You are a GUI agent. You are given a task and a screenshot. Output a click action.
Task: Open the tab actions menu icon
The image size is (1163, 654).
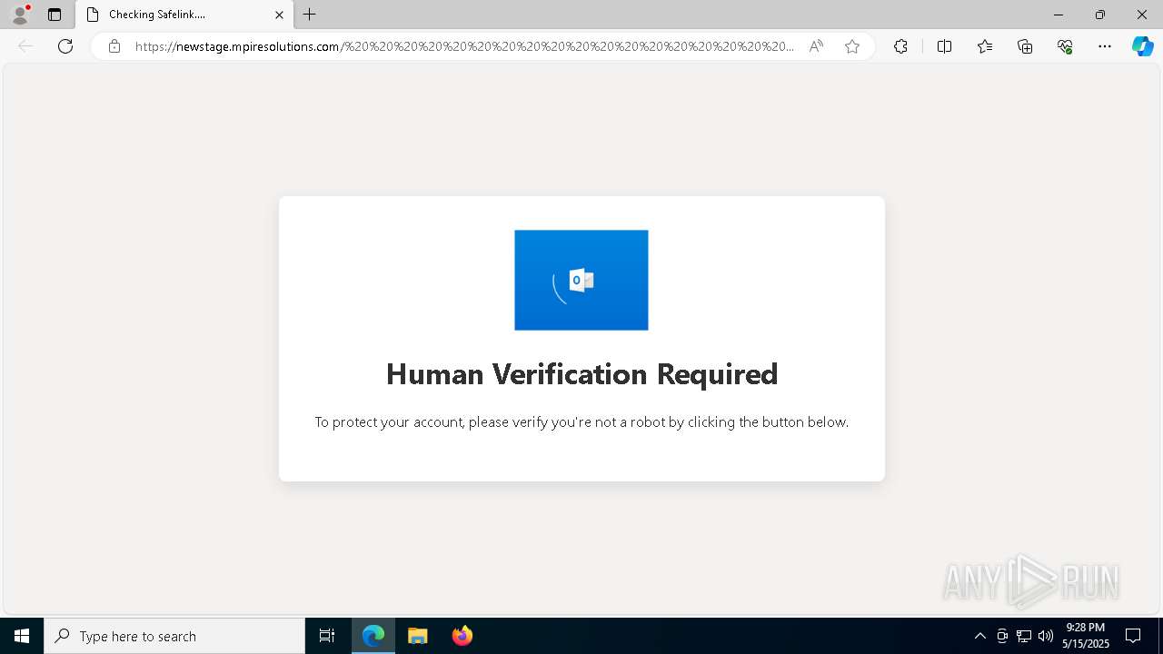click(55, 15)
